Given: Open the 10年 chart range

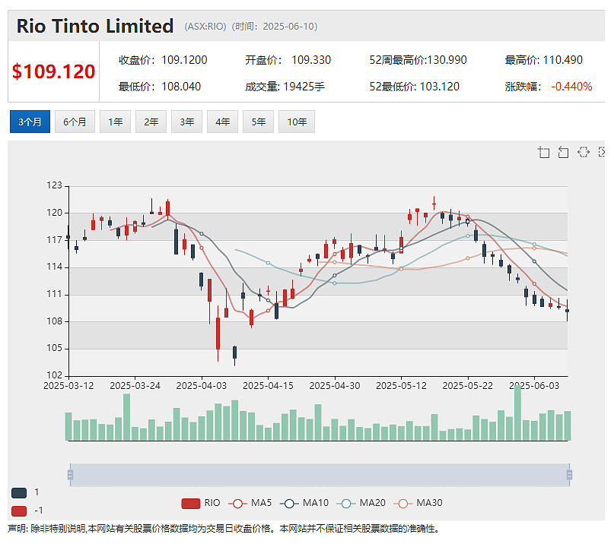Looking at the screenshot, I should 297,122.
